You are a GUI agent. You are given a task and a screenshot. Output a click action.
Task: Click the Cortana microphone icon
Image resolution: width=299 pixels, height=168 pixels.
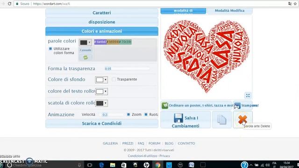[x=79, y=165]
